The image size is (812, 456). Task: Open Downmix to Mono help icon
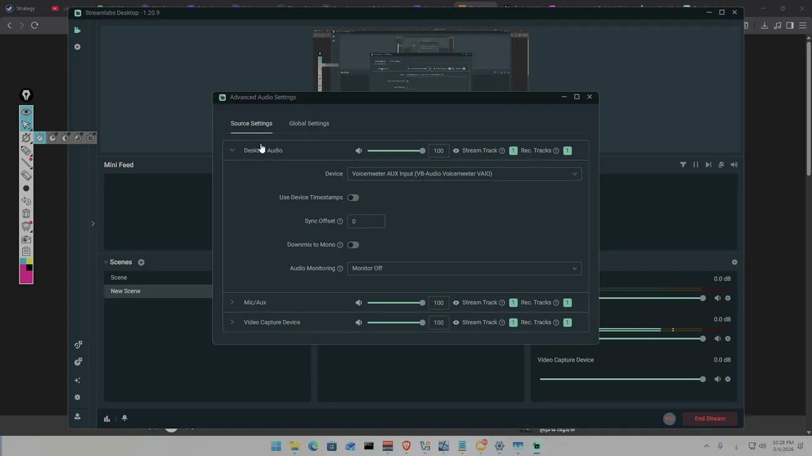coord(340,244)
